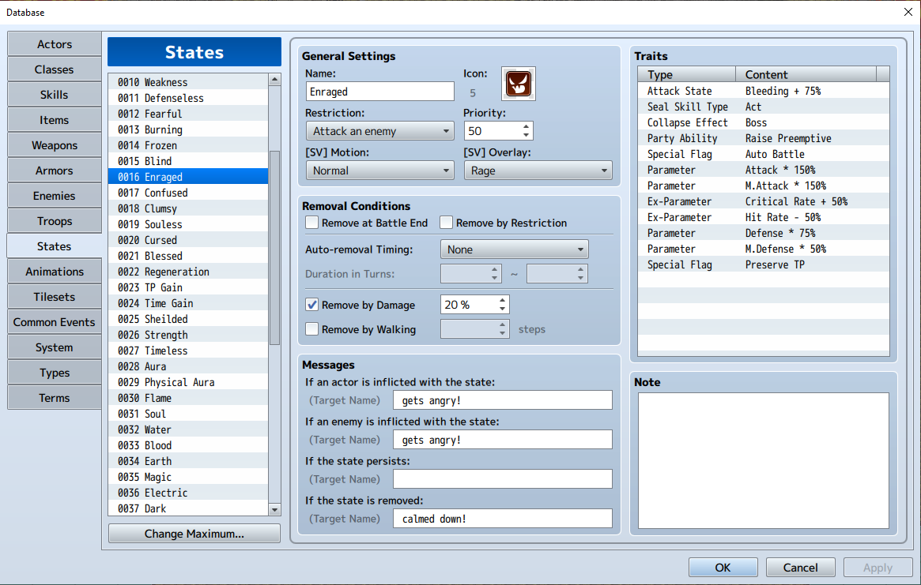Close the Database window
Screen dimensions: 921x585
pos(908,12)
